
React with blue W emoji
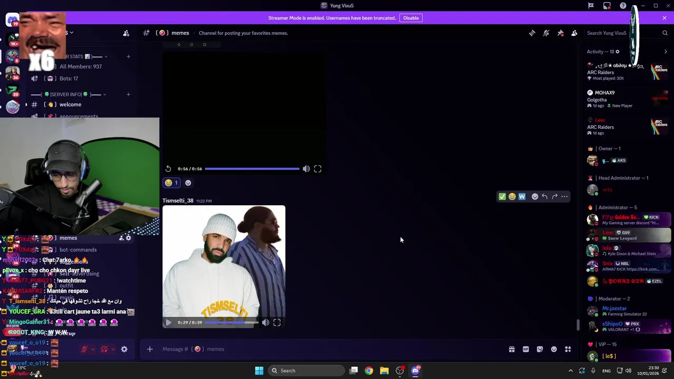522,196
